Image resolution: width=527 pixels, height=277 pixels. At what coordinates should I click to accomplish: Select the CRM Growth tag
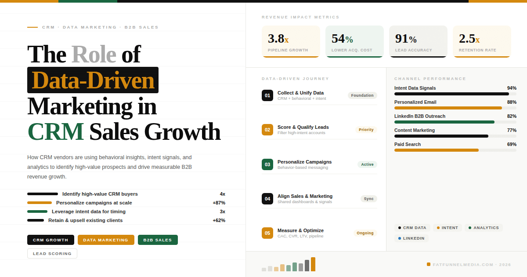(51, 240)
